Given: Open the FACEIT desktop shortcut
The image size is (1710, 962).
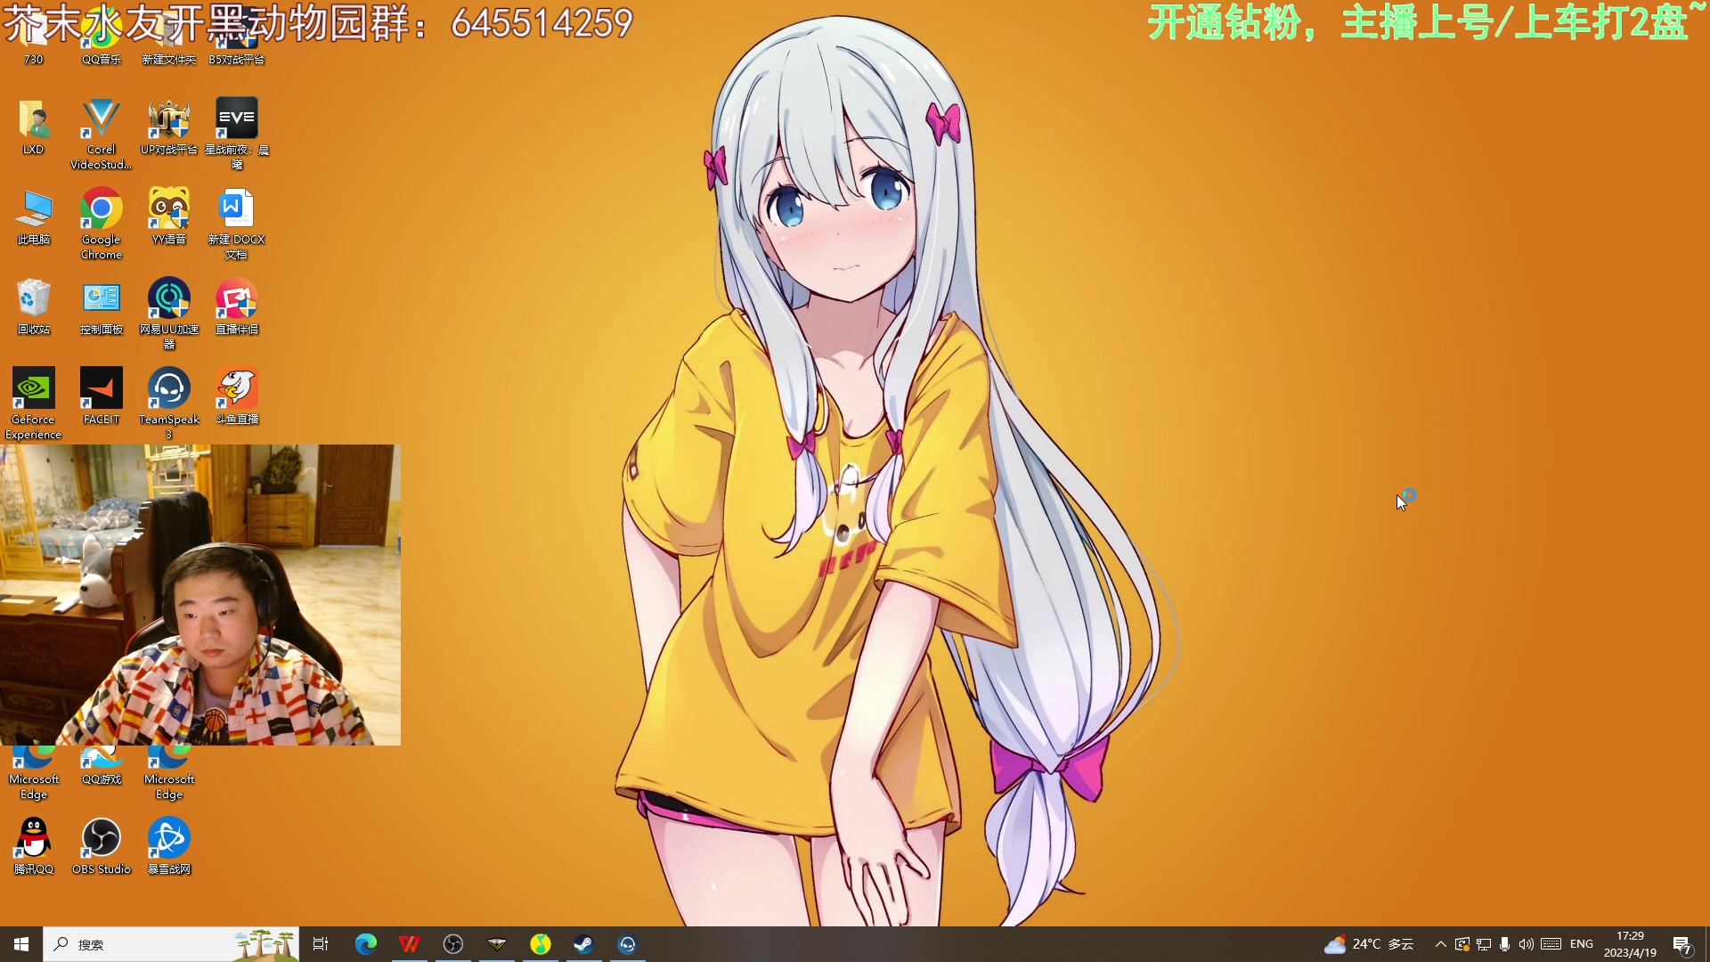Looking at the screenshot, I should (101, 396).
